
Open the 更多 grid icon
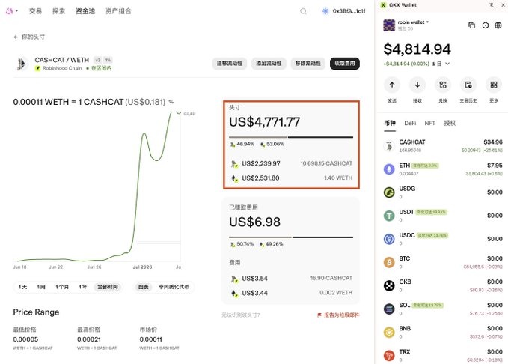494,85
